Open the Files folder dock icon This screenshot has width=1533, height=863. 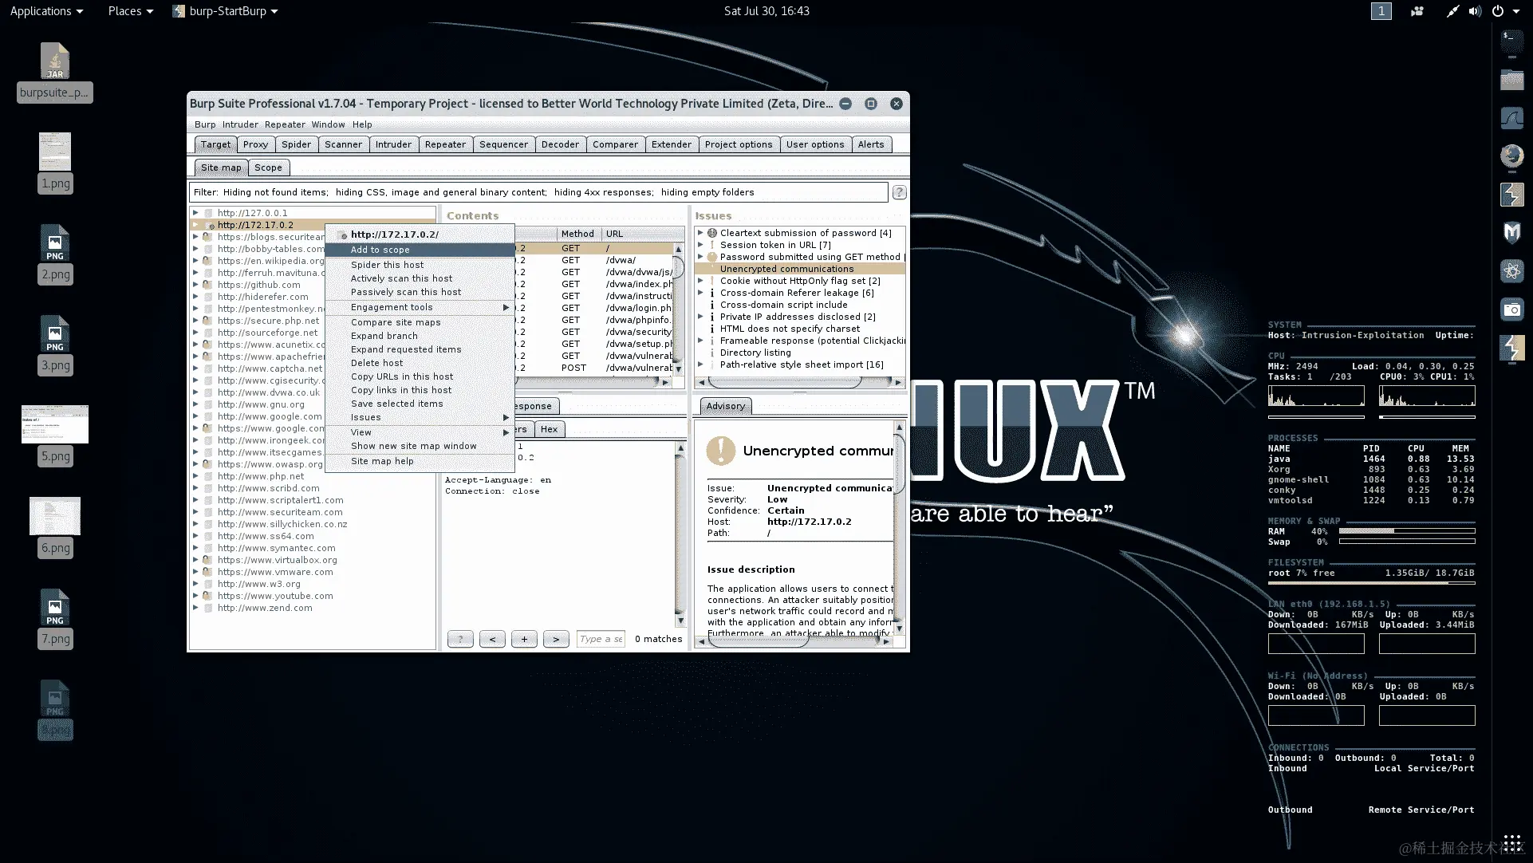point(1511,79)
